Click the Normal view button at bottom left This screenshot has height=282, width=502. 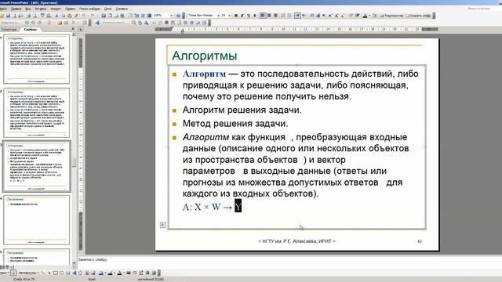pyautogui.click(x=2, y=267)
